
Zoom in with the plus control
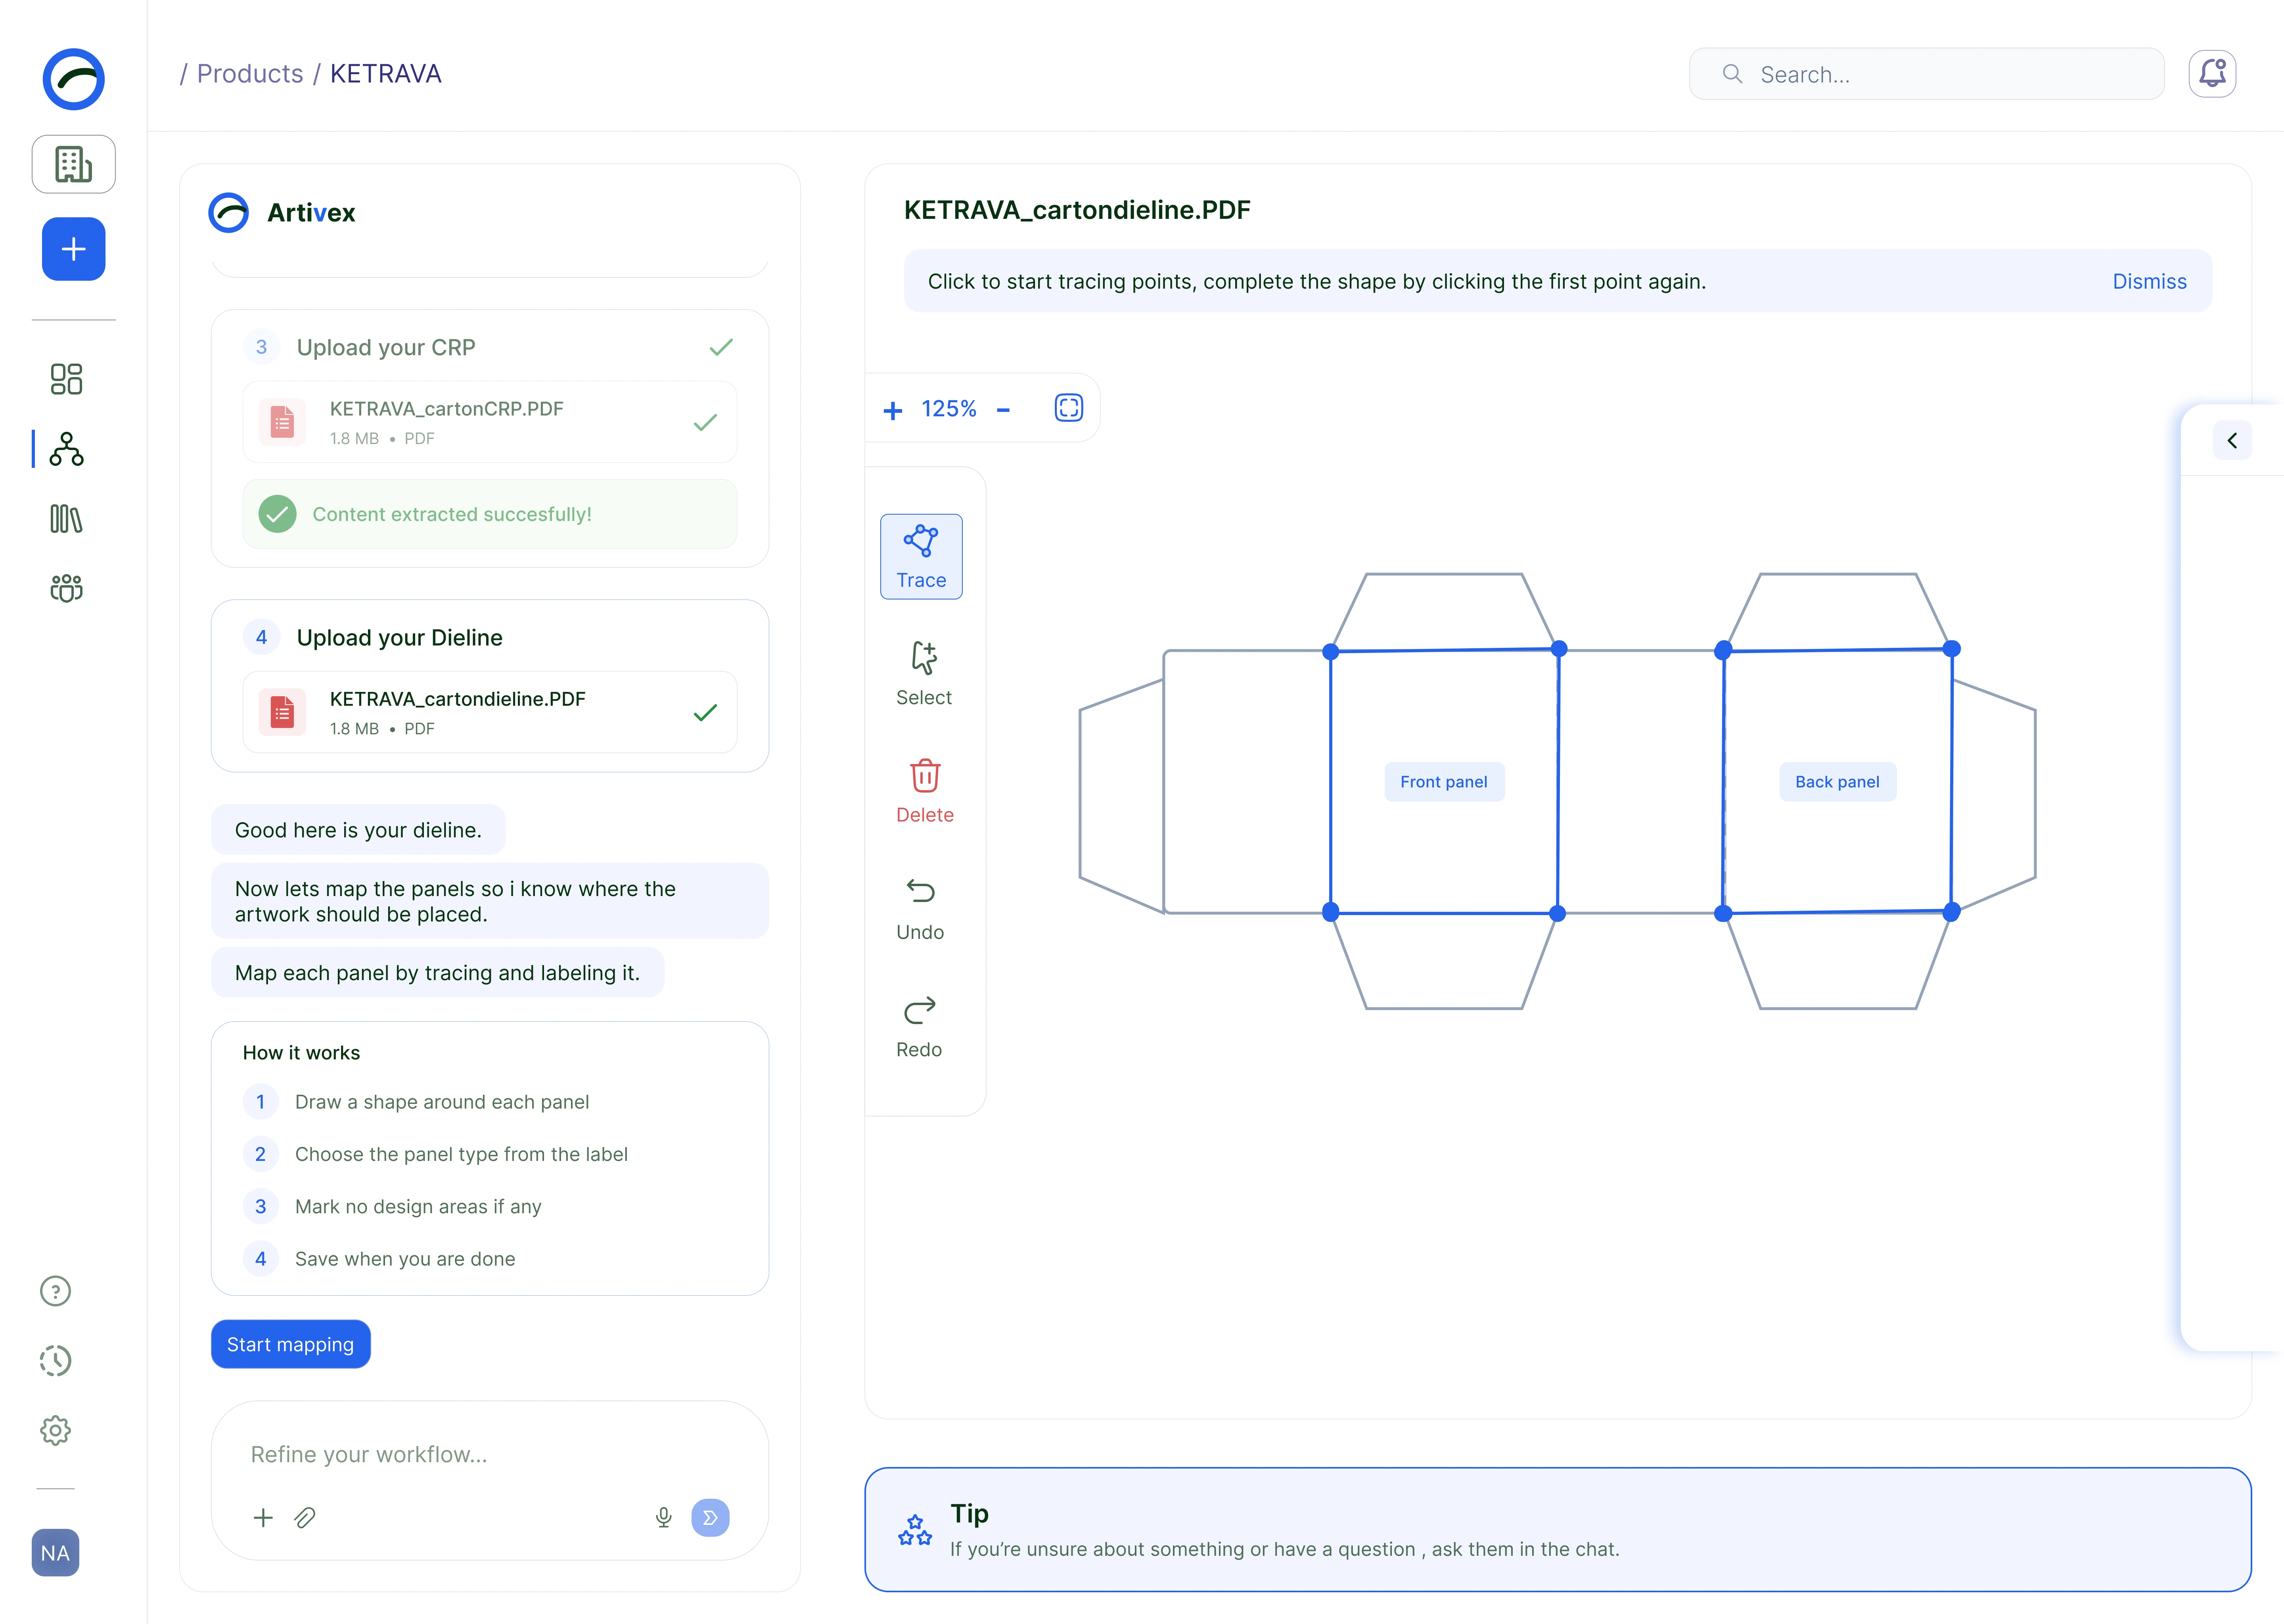pyautogui.click(x=893, y=410)
